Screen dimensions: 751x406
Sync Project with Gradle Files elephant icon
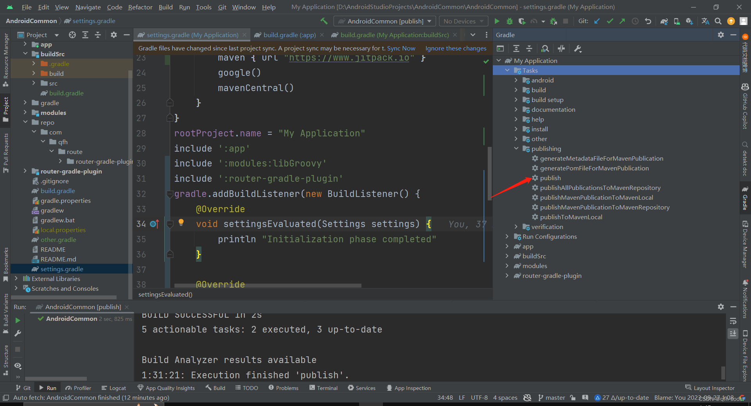tap(664, 21)
